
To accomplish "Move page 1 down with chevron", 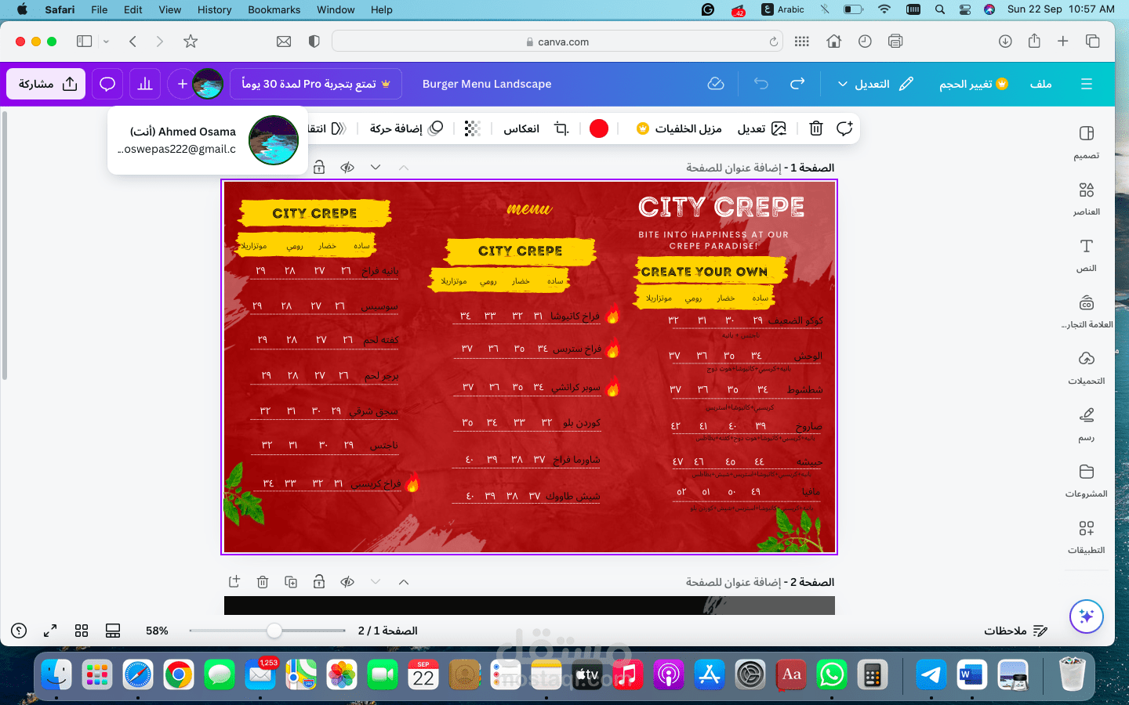I will [376, 168].
